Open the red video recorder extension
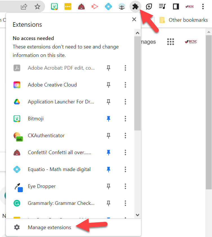Viewport: 212px width, 237px height. click(95, 7)
